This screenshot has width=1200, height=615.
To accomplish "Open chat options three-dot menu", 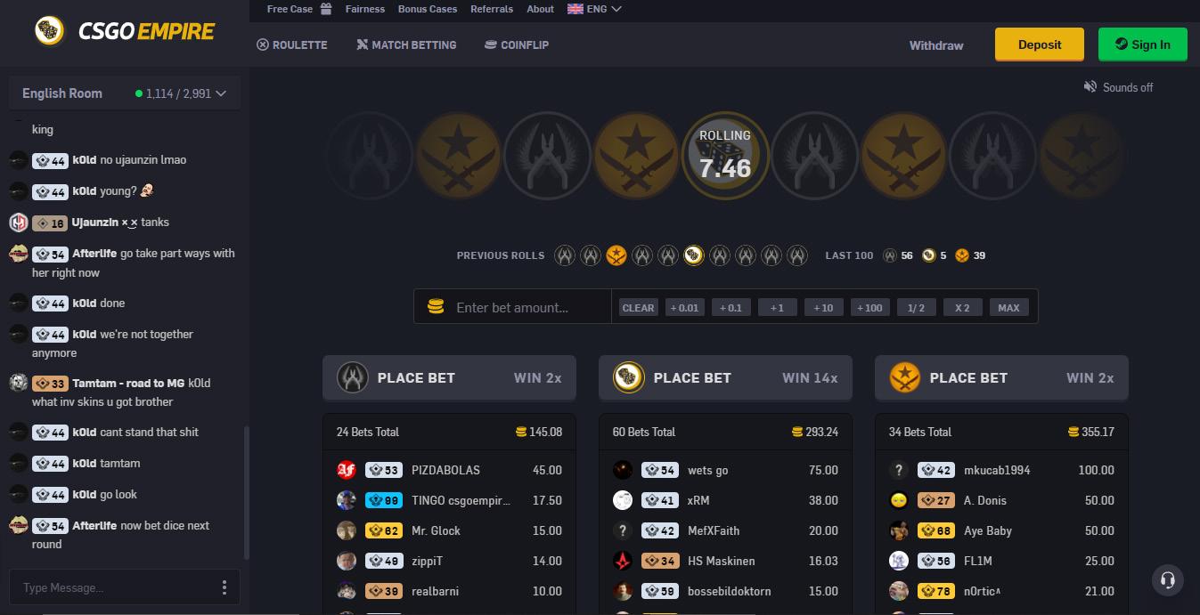I will [x=224, y=587].
